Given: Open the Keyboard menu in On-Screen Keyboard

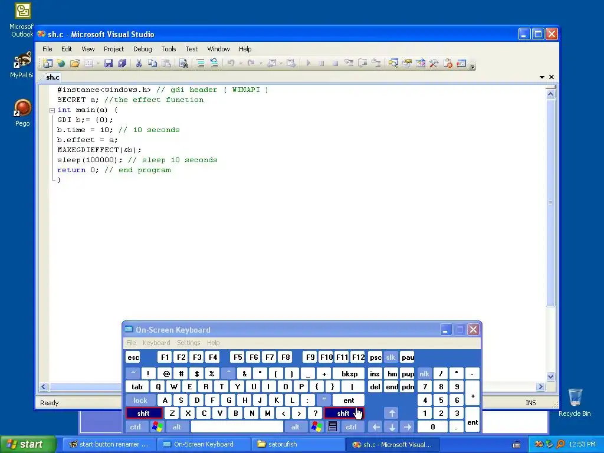Looking at the screenshot, I should tap(156, 343).
